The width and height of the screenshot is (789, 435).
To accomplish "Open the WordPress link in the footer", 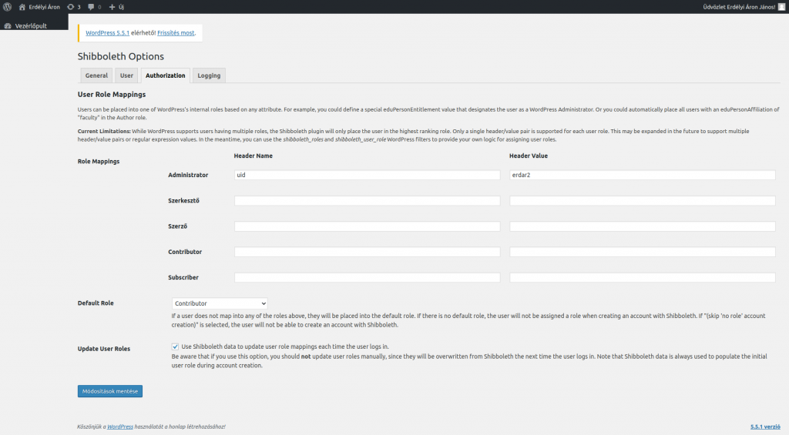I will coord(120,427).
